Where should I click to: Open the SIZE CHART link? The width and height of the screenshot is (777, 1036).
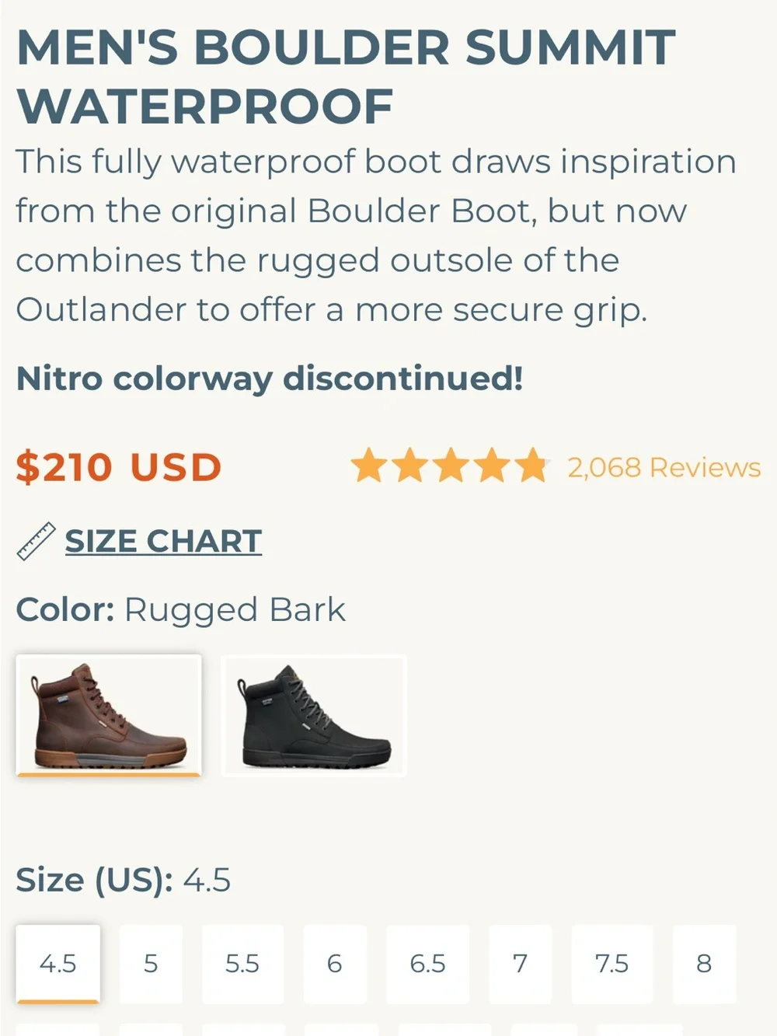pyautogui.click(x=163, y=541)
